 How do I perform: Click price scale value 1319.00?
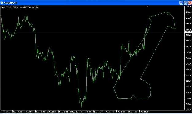coord(188,93)
